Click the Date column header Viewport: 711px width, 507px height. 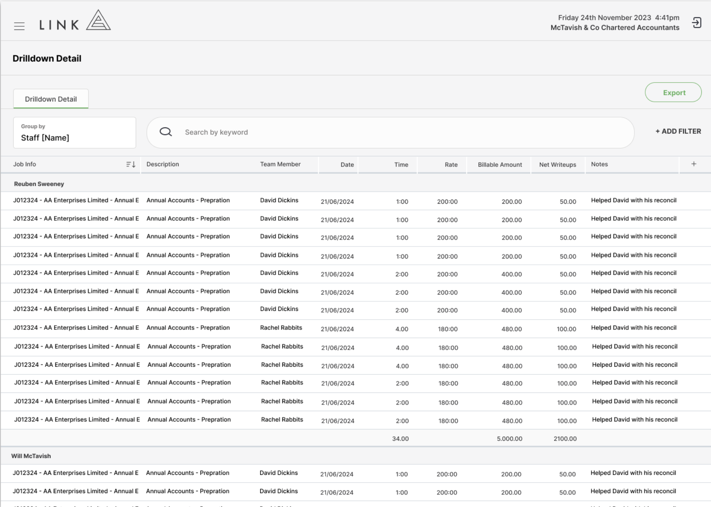347,165
